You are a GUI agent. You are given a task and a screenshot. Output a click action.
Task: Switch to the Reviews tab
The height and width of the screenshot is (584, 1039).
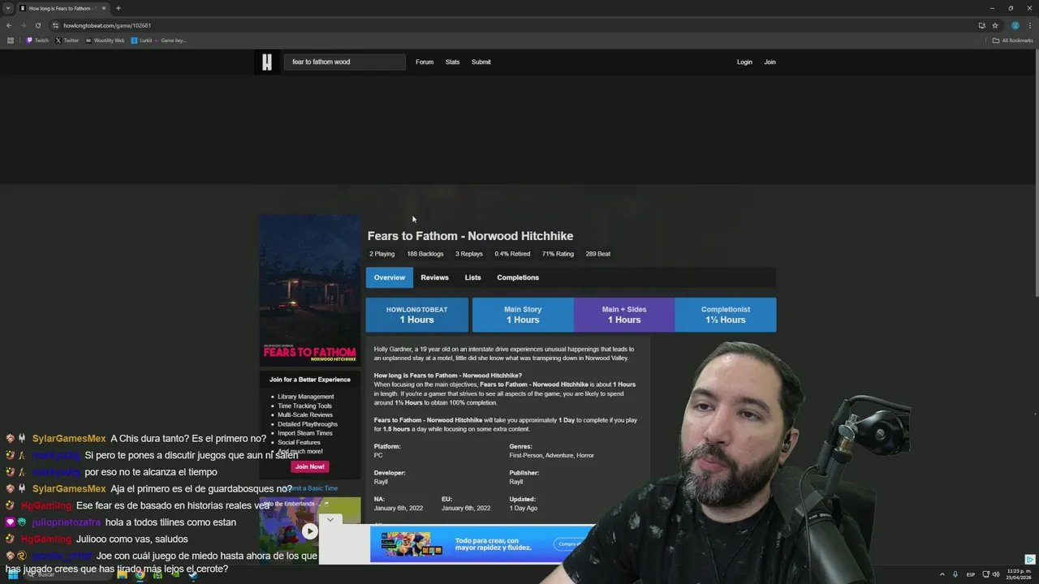click(x=434, y=277)
